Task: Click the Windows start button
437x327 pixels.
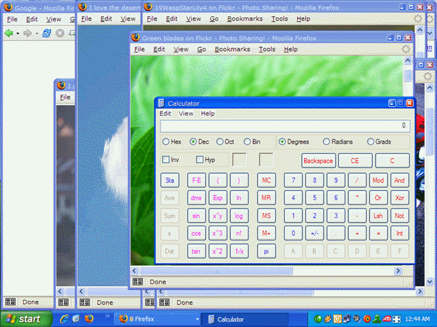Action: (x=26, y=319)
